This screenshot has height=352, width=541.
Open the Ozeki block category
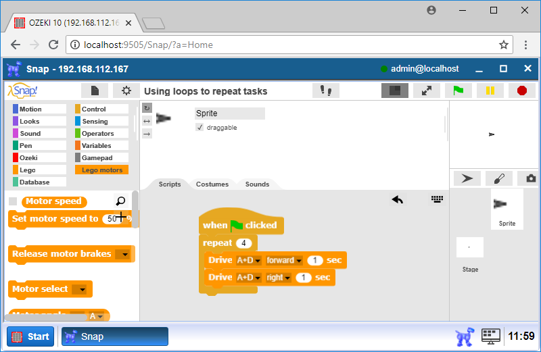(x=39, y=157)
